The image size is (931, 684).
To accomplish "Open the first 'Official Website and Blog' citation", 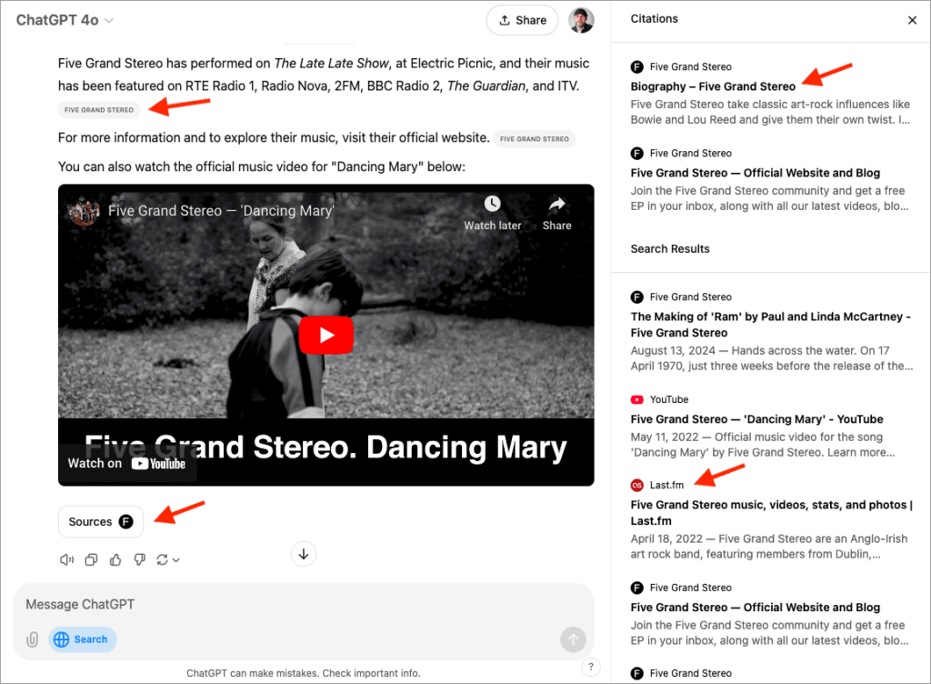I will (756, 173).
